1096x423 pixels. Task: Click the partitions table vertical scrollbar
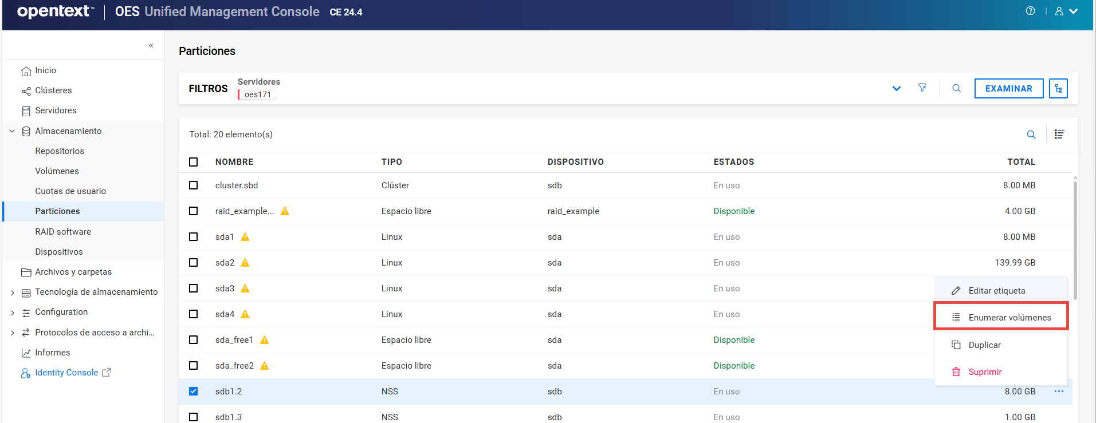pos(1075,240)
